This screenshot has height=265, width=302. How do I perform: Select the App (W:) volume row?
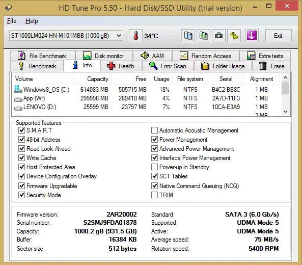(146, 98)
